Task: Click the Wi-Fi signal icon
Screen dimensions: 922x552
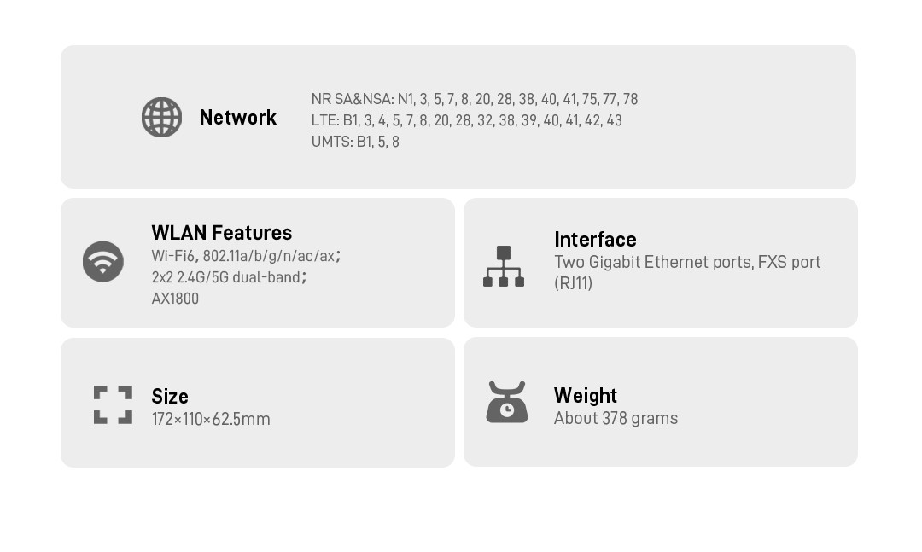Action: 103,262
